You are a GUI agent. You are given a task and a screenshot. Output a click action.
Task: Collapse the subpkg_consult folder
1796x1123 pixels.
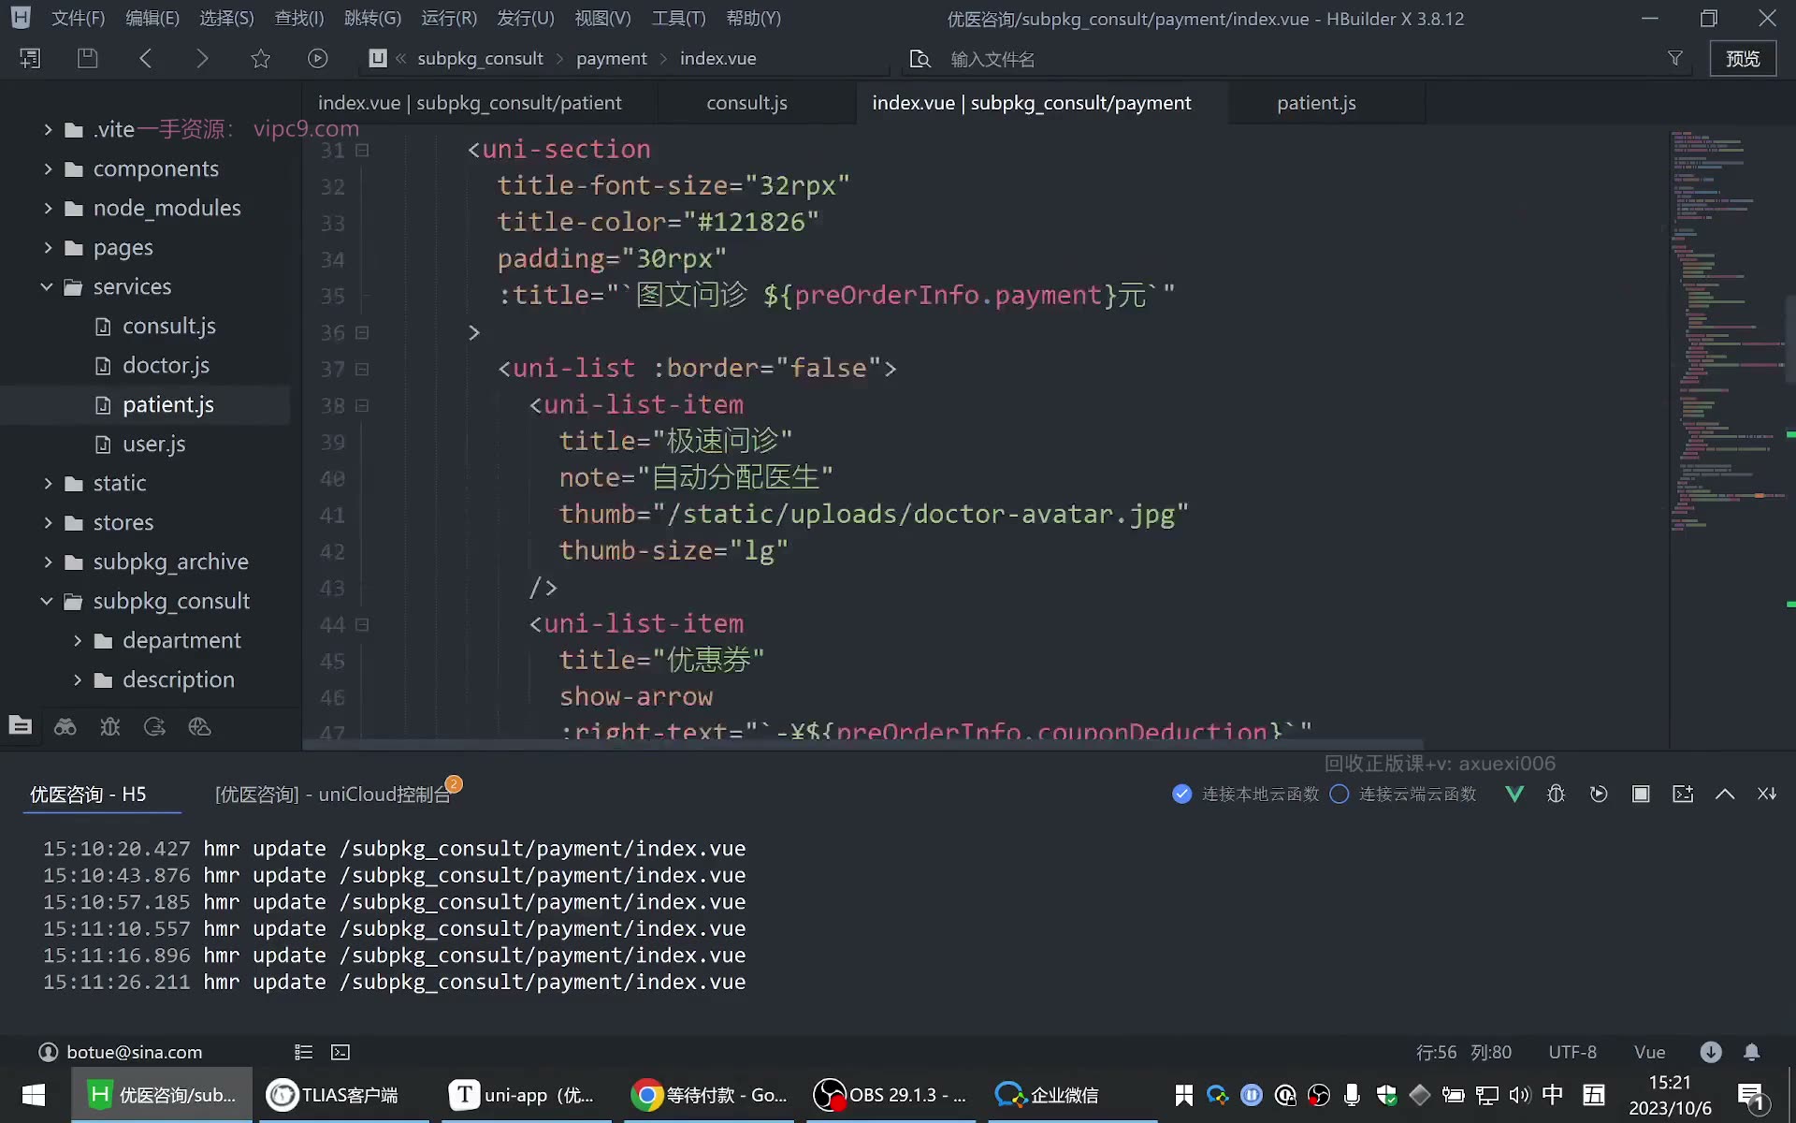(x=47, y=601)
